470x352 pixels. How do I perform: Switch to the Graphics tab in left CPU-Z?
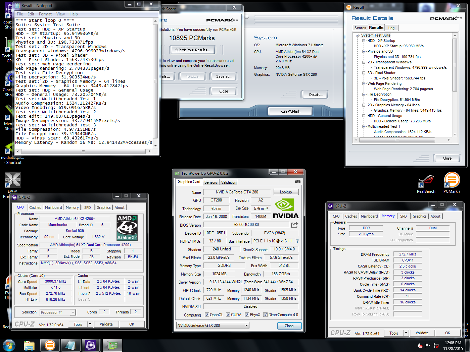[104, 208]
